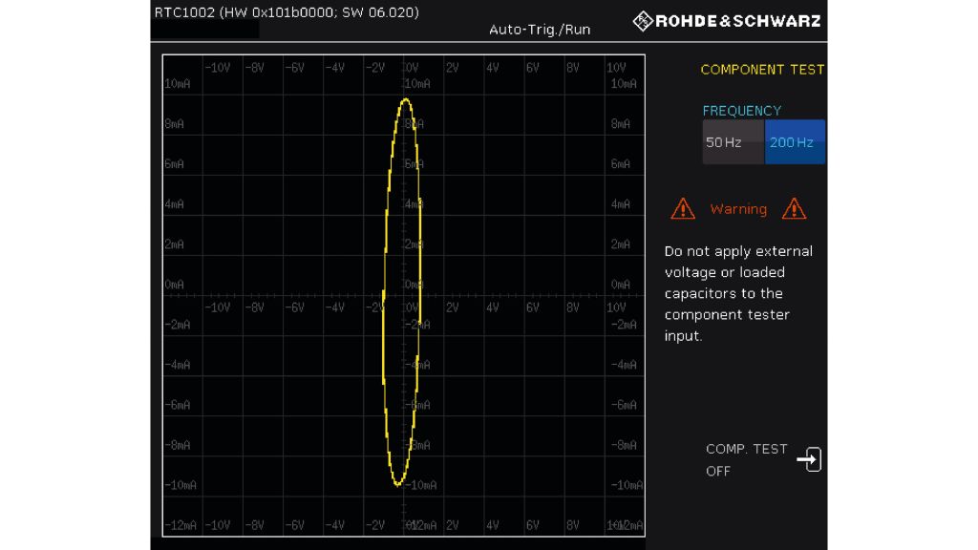Click the 0V label at the graph center
978x550 pixels.
(412, 307)
